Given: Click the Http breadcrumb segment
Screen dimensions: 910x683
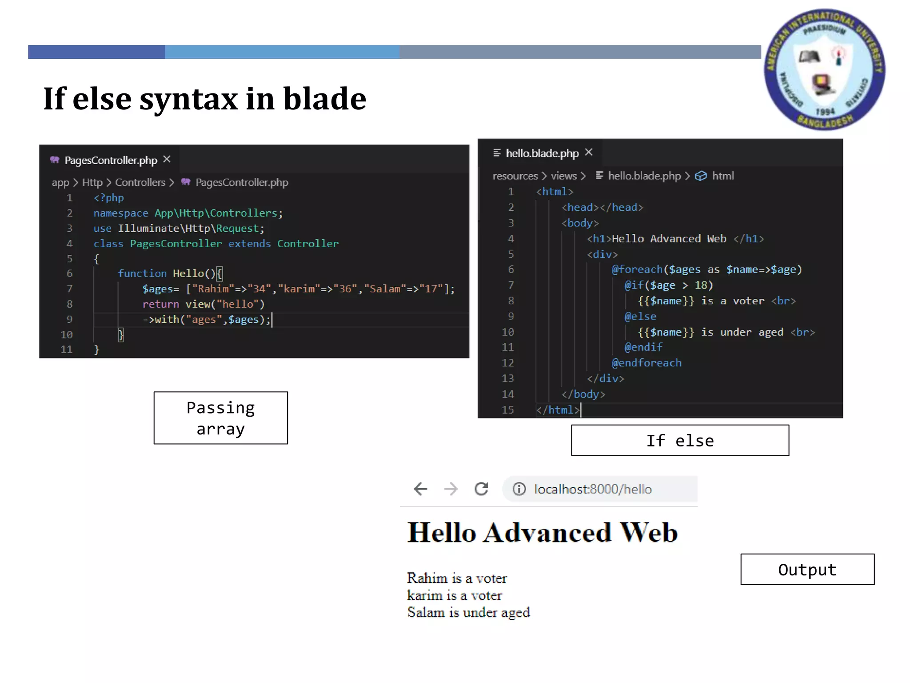Looking at the screenshot, I should click(x=92, y=182).
